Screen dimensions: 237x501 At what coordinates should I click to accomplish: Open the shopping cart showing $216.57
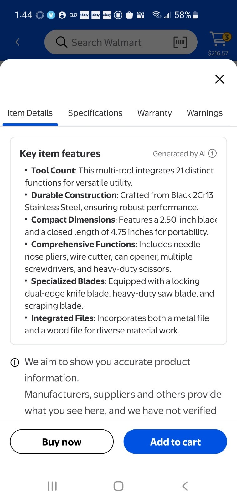pyautogui.click(x=218, y=43)
